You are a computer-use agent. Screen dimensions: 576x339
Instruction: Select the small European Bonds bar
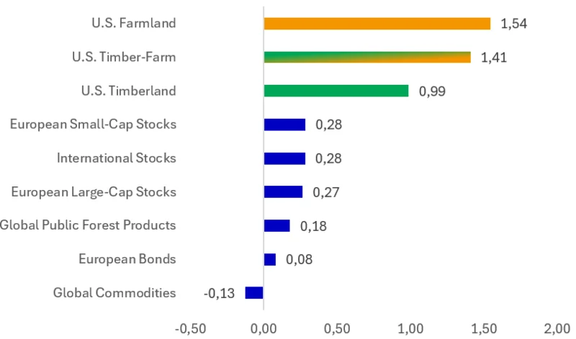269,259
